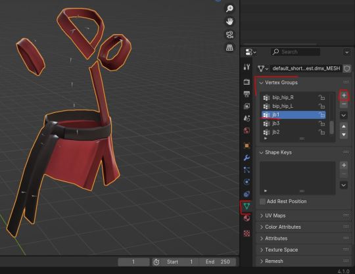Screen dimensions: 355x274
Task: Select the bip_hip_R vertex group
Action: point(294,97)
